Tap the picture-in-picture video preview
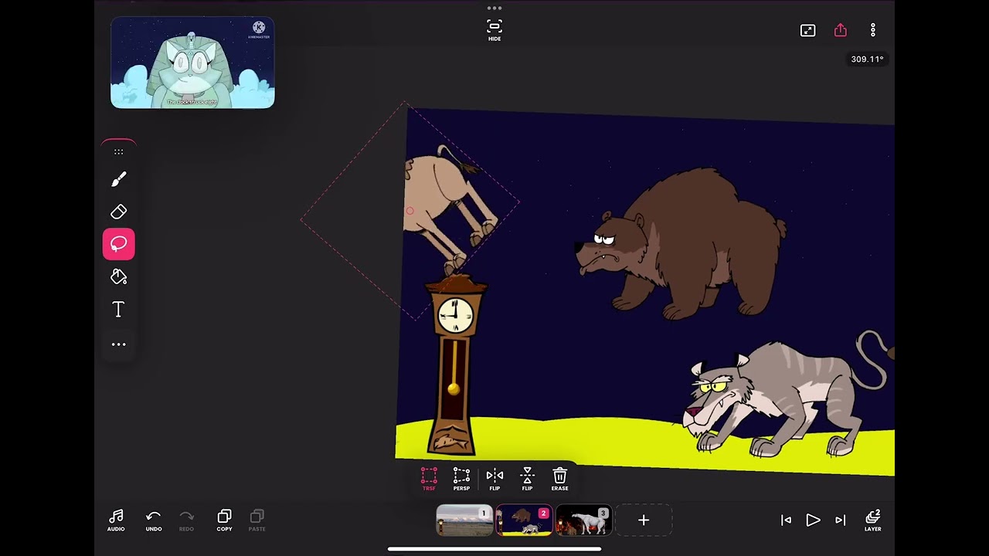The width and height of the screenshot is (989, 556). tap(192, 63)
